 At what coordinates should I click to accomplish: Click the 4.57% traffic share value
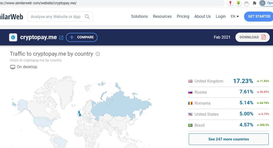(x=246, y=125)
